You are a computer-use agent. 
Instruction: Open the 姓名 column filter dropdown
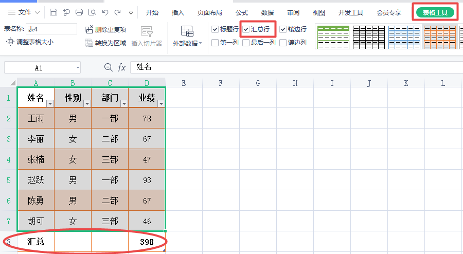click(x=50, y=103)
